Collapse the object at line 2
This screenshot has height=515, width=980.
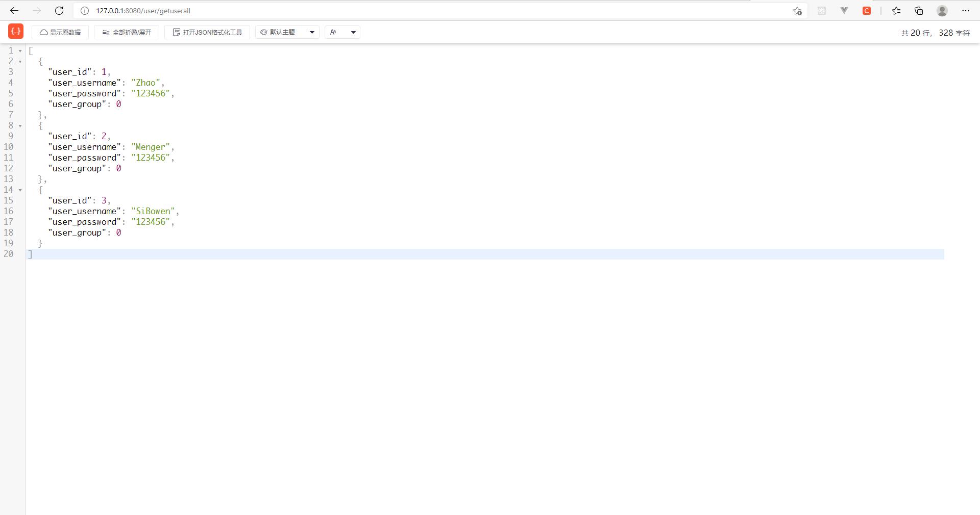point(20,62)
